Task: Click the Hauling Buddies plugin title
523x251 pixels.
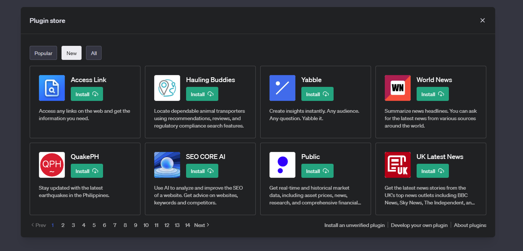Action: (211, 80)
